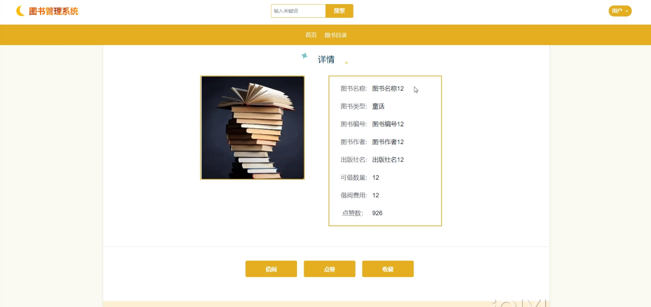Open the 用户 dropdown menu

[x=620, y=11]
